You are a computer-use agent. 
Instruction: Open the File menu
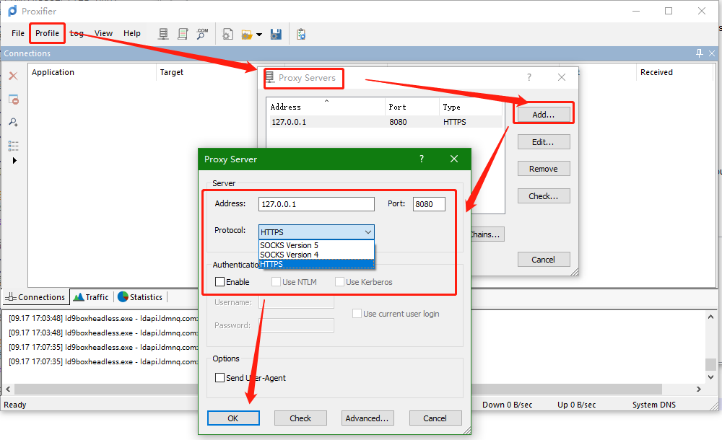tap(18, 33)
